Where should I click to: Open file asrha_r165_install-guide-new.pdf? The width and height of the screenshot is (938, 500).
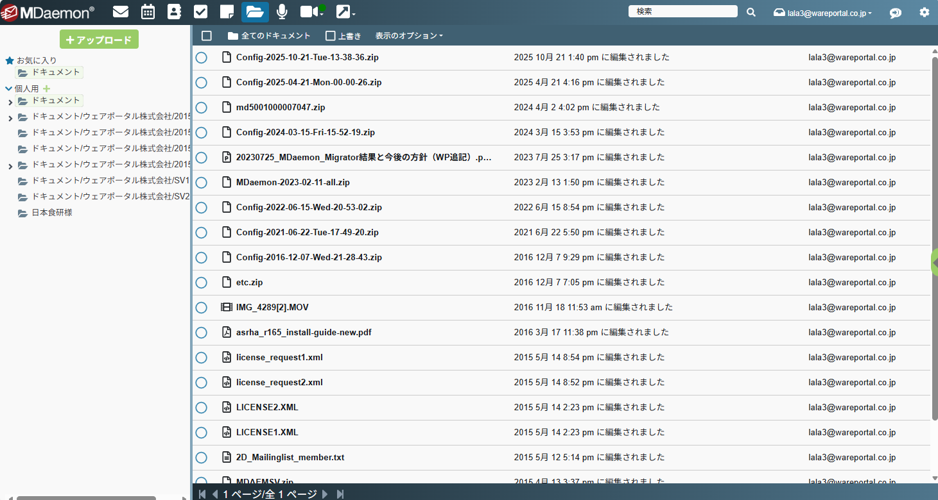pyautogui.click(x=304, y=333)
